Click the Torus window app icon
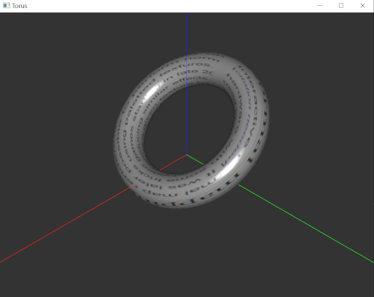The height and width of the screenshot is (297, 374). pyautogui.click(x=7, y=6)
